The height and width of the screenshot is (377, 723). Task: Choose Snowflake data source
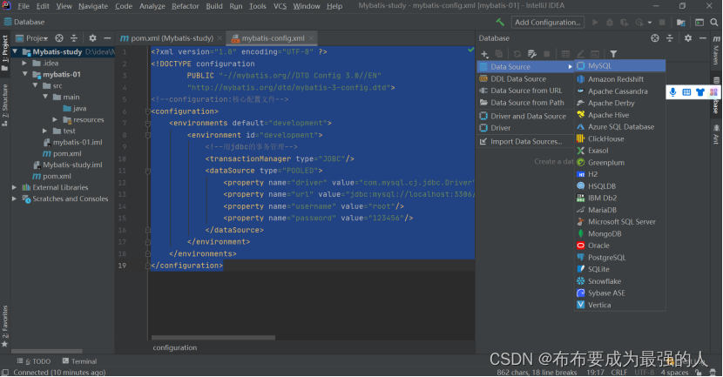pos(619,281)
